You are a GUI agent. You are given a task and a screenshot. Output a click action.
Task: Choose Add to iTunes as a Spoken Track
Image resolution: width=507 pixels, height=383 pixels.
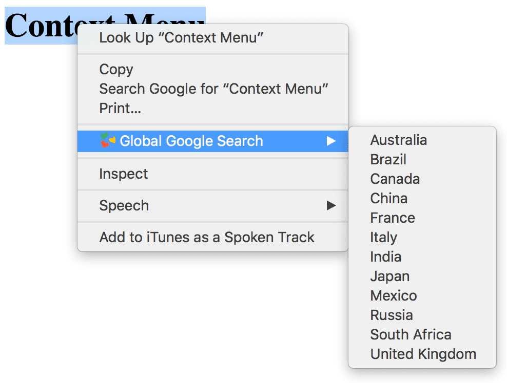pos(207,237)
